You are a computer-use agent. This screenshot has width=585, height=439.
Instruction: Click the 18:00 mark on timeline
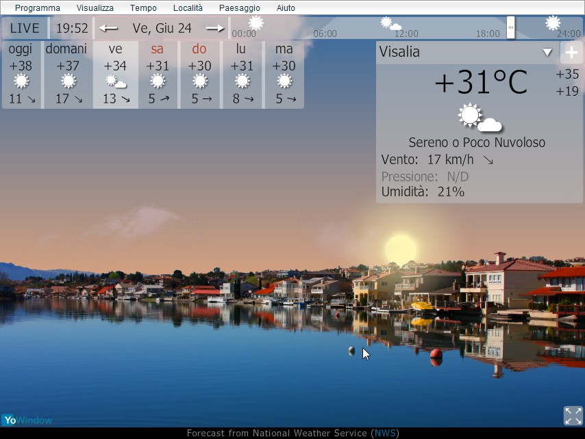pos(488,34)
